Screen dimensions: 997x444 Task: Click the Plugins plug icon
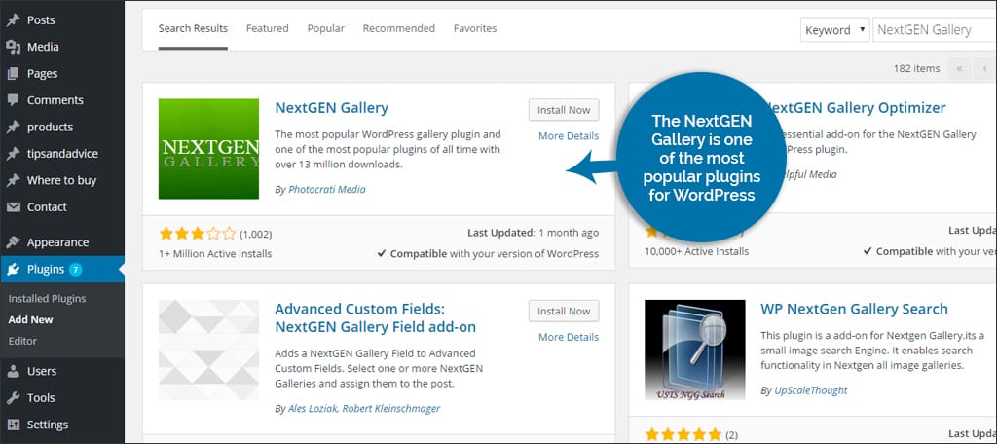click(x=13, y=269)
